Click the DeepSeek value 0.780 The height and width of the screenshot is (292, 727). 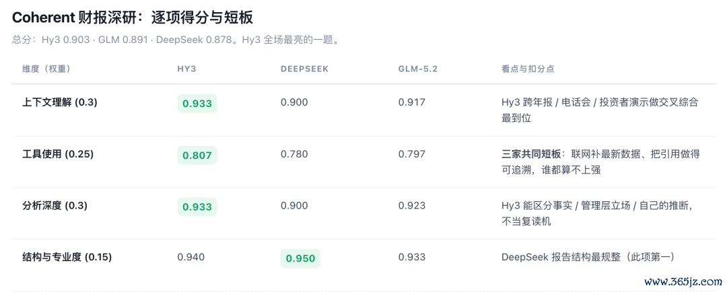294,154
